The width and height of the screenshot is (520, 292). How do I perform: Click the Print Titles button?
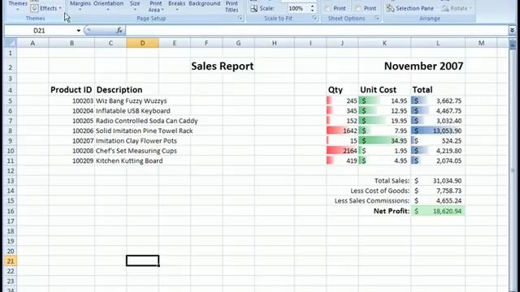point(232,6)
